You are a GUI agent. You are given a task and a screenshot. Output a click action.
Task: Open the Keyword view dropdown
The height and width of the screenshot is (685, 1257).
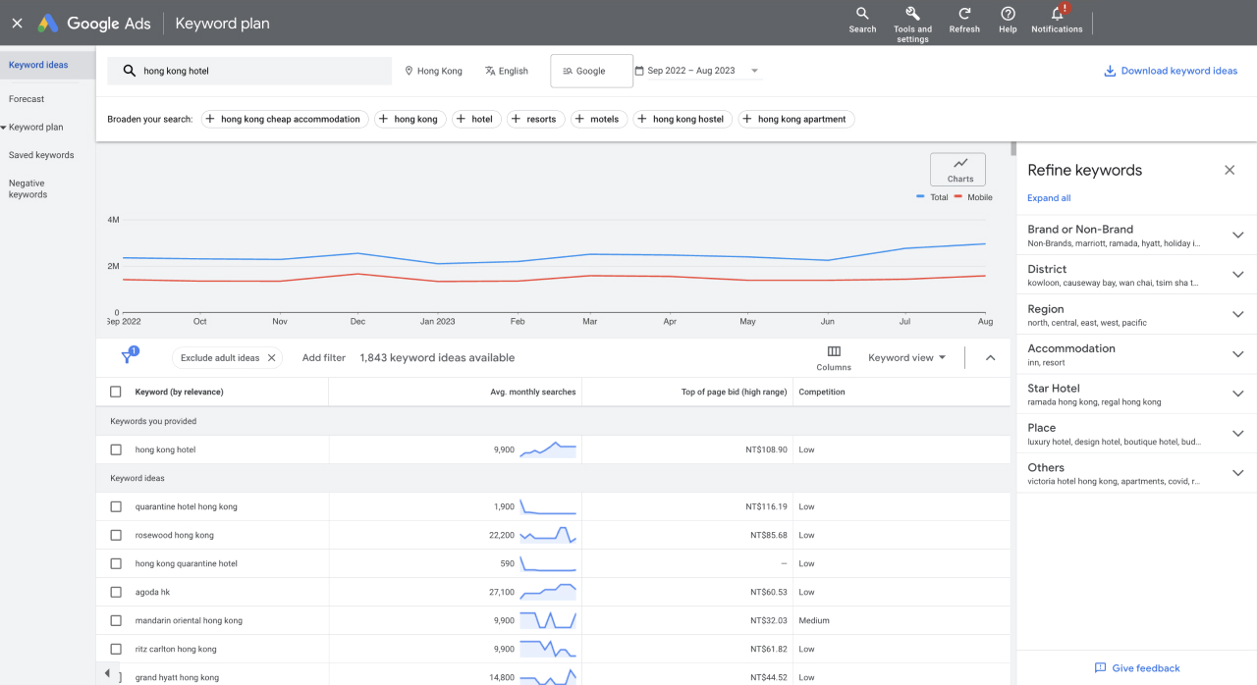point(906,358)
